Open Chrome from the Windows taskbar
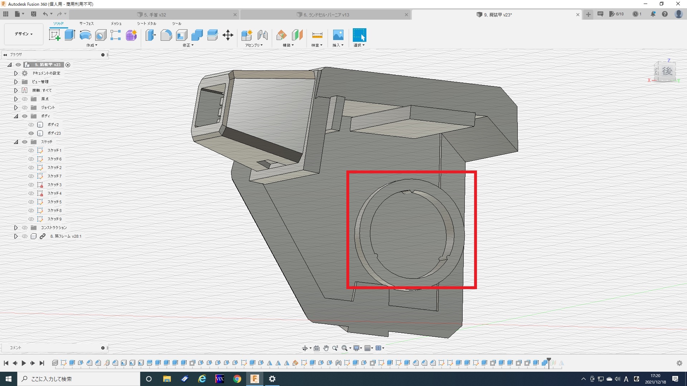Image resolution: width=687 pixels, height=386 pixels. [237, 379]
